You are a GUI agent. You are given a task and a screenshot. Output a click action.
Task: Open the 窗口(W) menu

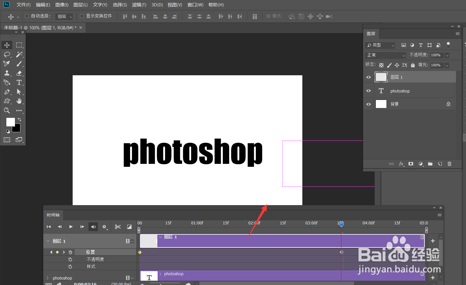point(195,5)
